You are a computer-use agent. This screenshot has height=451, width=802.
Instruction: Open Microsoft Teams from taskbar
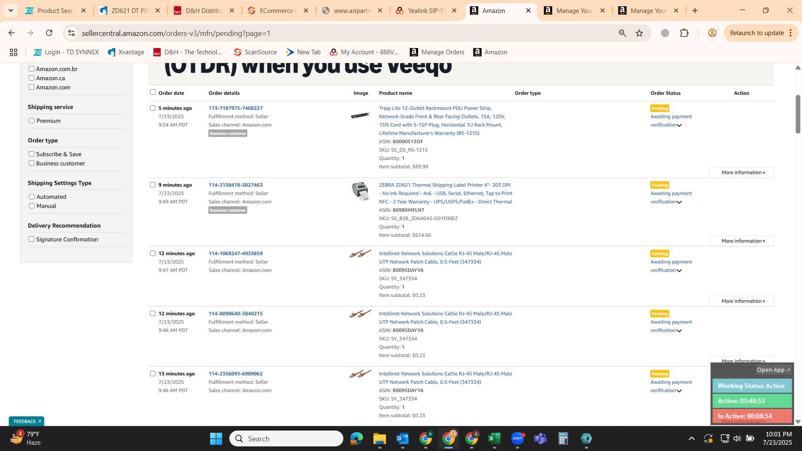click(540, 438)
